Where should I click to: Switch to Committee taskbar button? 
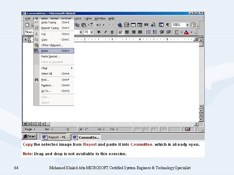(x=86, y=137)
